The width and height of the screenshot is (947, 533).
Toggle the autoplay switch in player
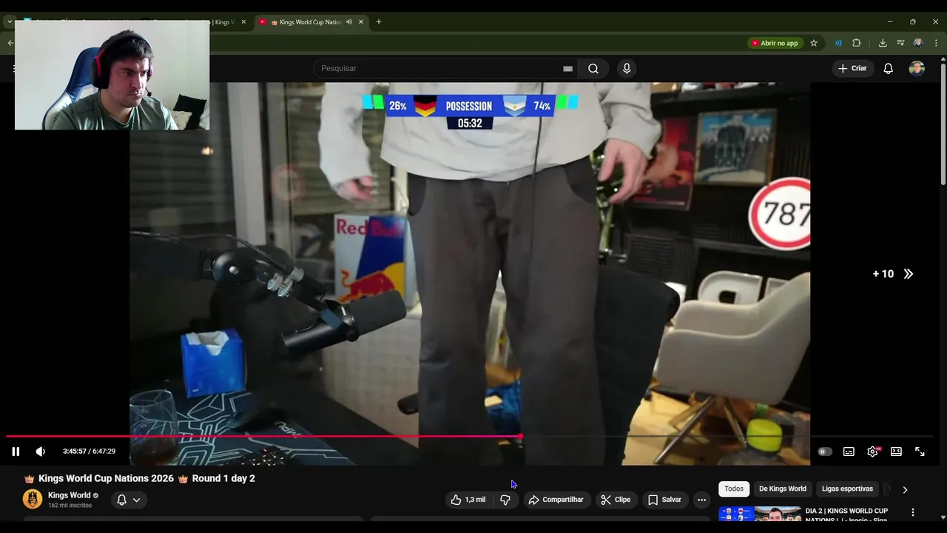(x=824, y=452)
